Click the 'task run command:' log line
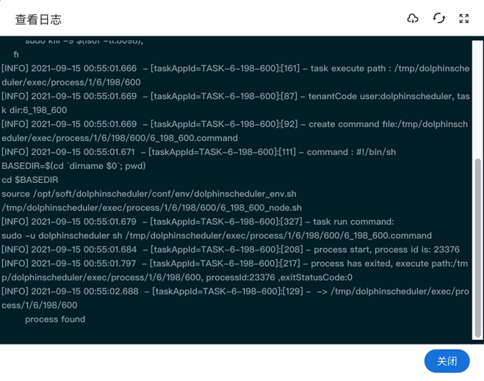Image resolution: width=484 pixels, height=381 pixels. pos(198,222)
